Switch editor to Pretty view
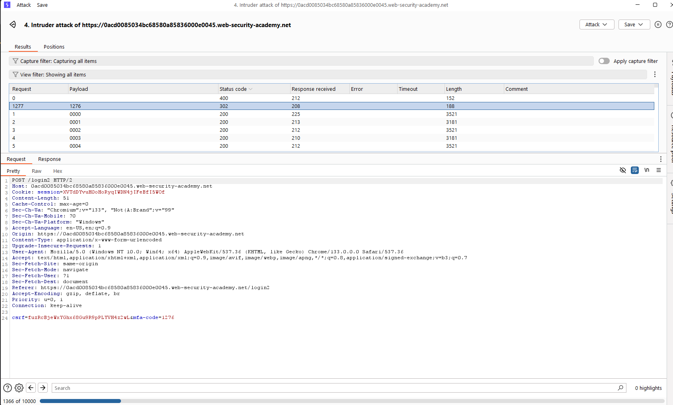This screenshot has height=405, width=673. click(13, 171)
